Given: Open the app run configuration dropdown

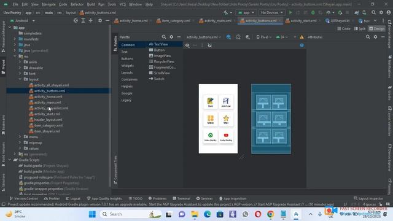Looking at the screenshot, I should (x=246, y=12).
